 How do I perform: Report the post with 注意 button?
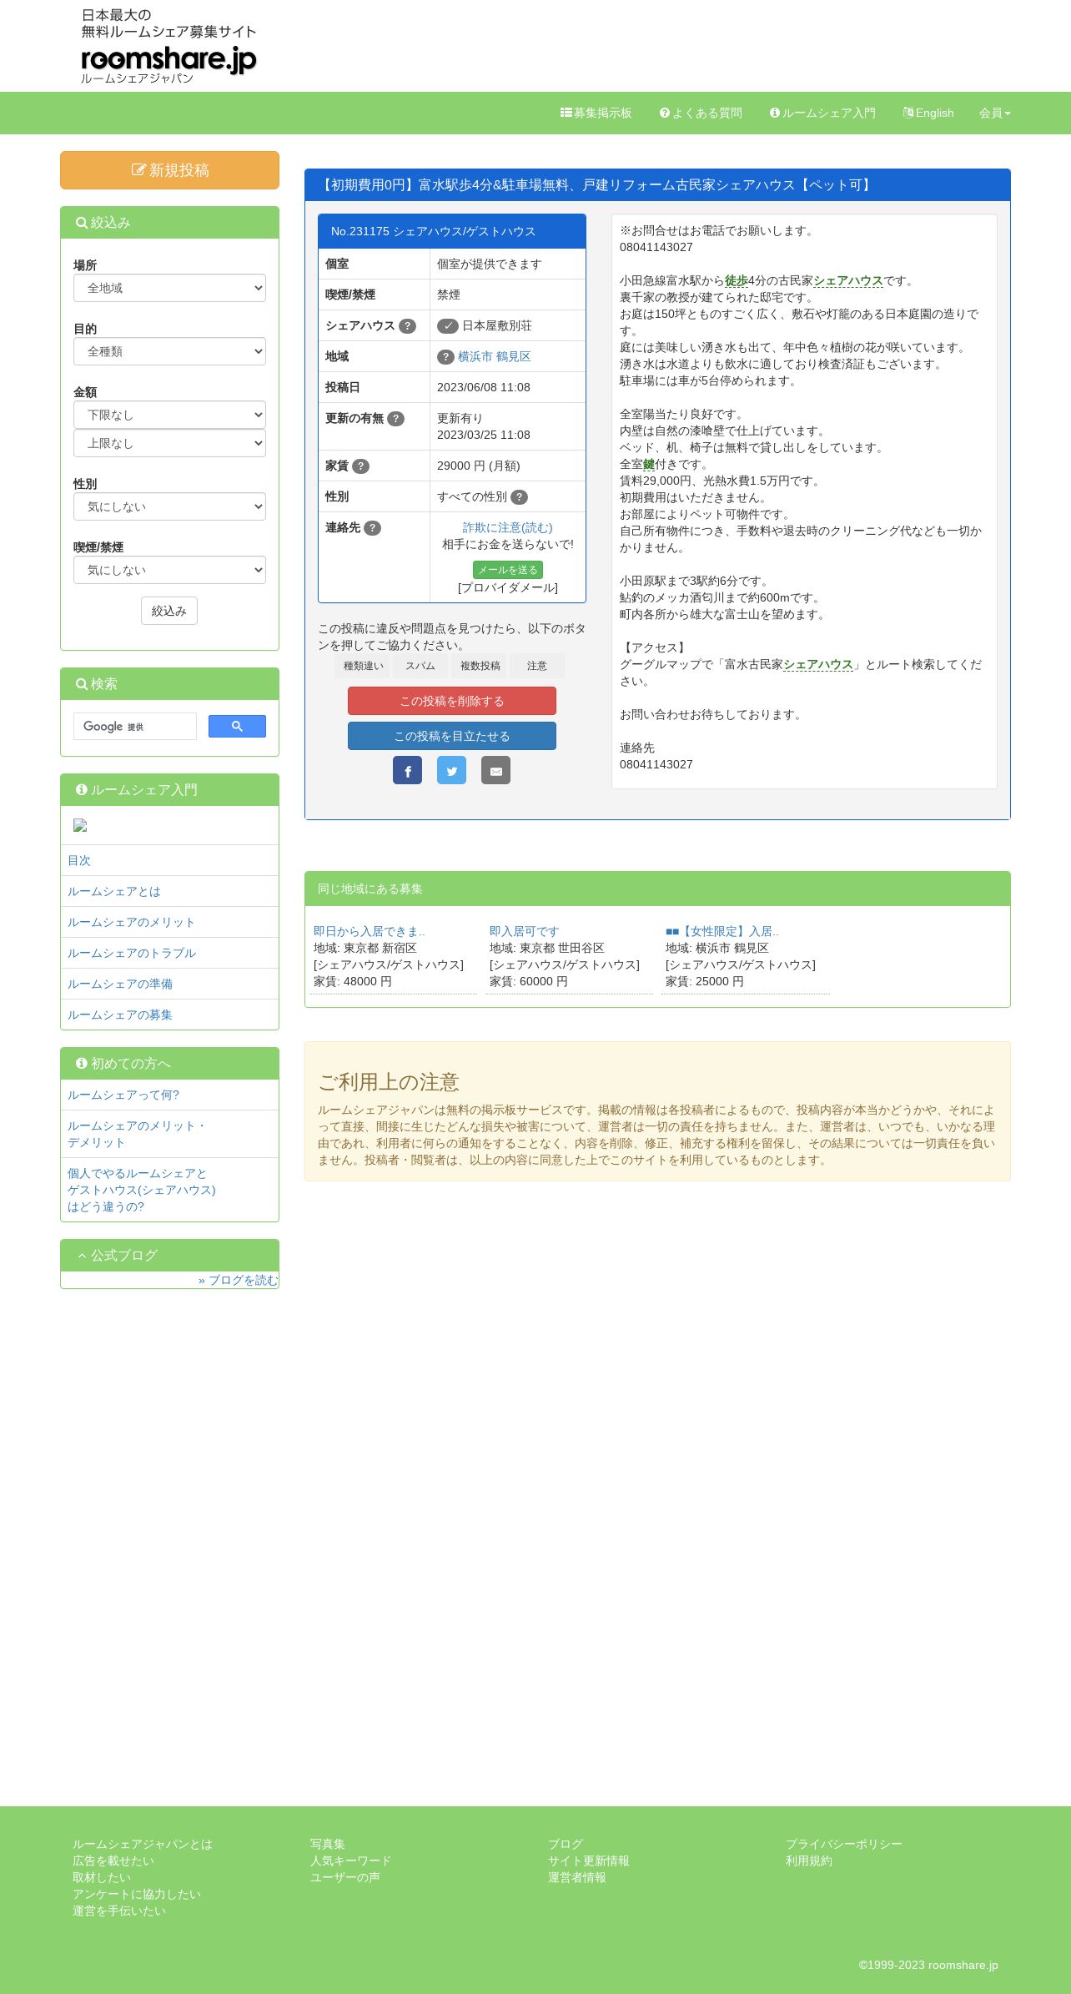(537, 666)
